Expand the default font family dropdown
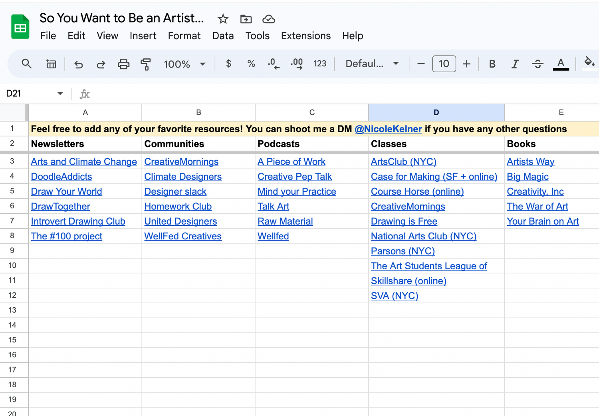This screenshot has width=599, height=416. pyautogui.click(x=372, y=64)
